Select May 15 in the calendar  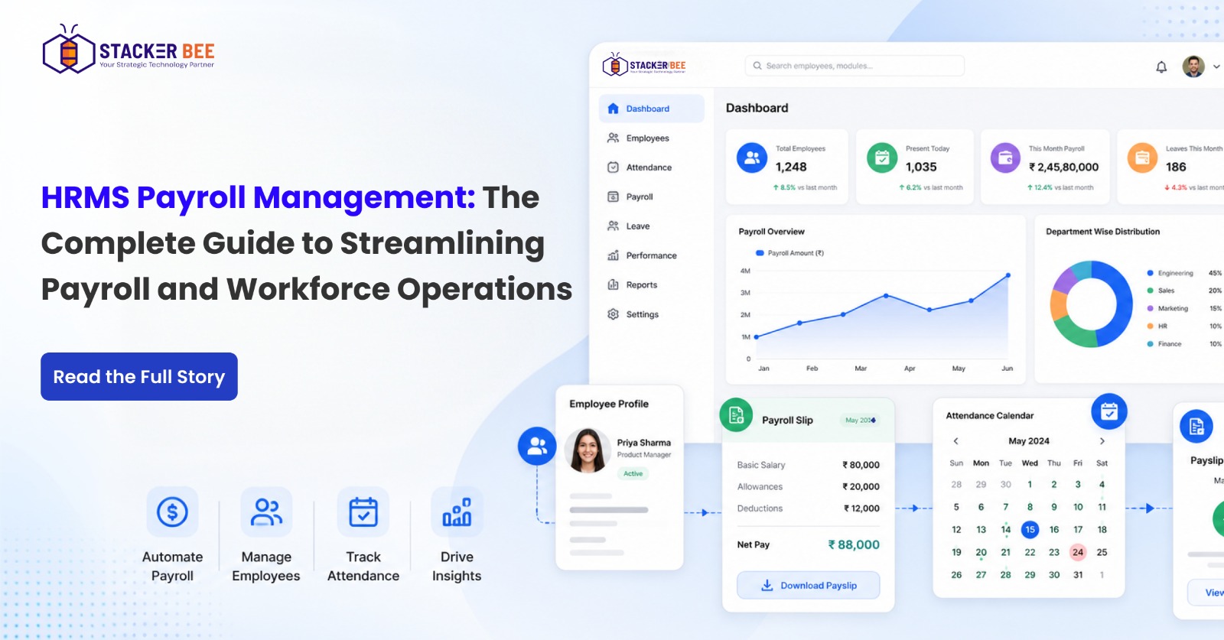pos(1030,529)
